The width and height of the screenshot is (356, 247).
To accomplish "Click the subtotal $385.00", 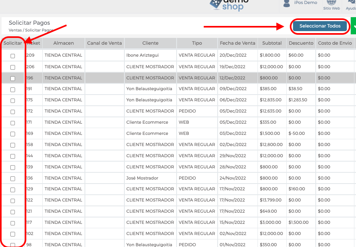I will point(268,89).
